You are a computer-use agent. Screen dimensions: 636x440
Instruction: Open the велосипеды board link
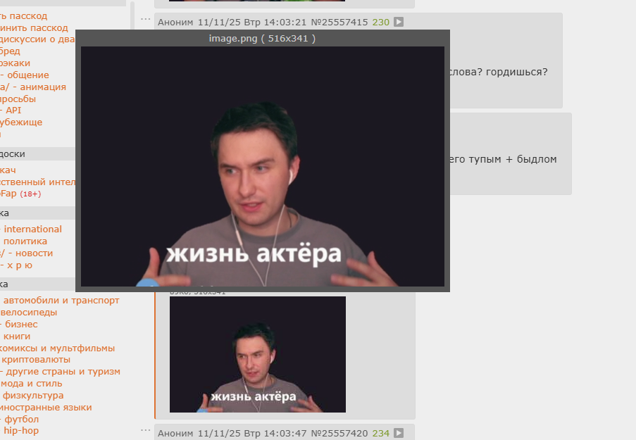click(28, 313)
